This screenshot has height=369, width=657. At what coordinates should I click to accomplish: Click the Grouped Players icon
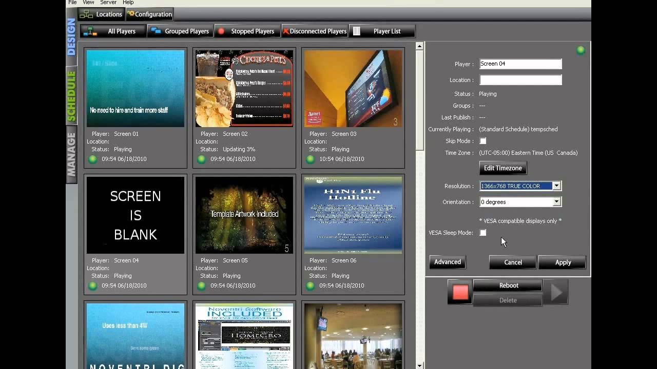pos(156,31)
